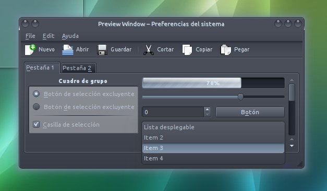Click the Guardar toolbar label
Image resolution: width=327 pixels, height=191 pixels.
pyautogui.click(x=121, y=49)
